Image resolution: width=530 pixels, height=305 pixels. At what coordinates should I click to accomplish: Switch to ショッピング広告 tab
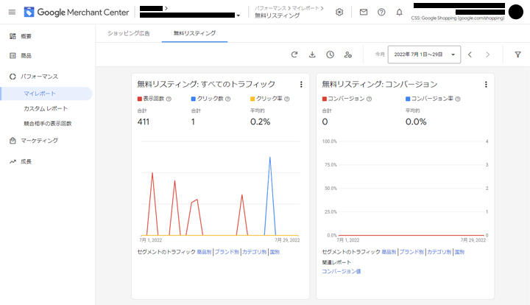point(129,33)
